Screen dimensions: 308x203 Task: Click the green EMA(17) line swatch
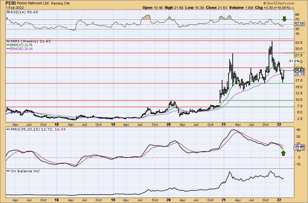point(8,45)
